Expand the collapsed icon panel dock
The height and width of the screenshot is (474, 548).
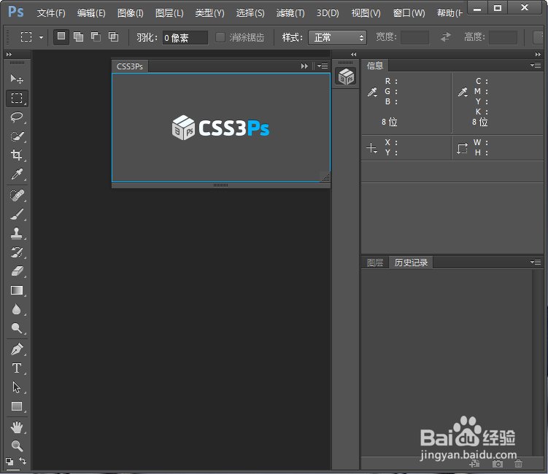point(354,55)
